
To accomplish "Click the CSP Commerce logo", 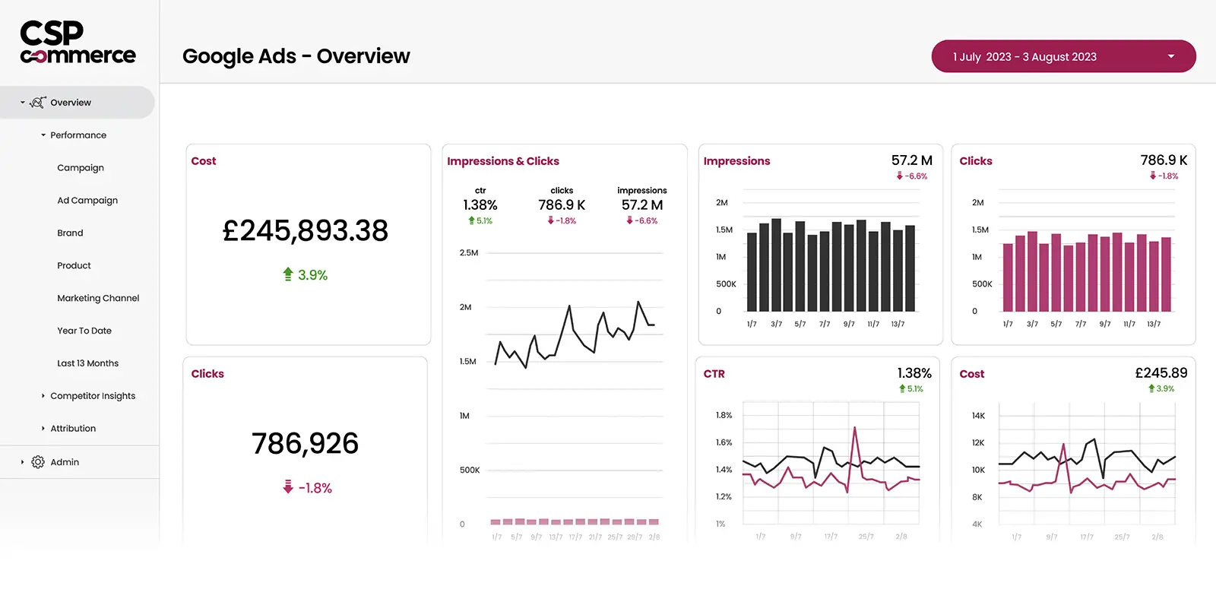I will point(78,43).
